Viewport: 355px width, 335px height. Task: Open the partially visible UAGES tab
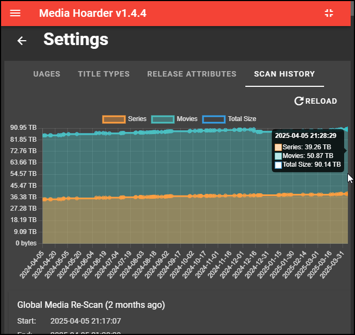(x=47, y=74)
